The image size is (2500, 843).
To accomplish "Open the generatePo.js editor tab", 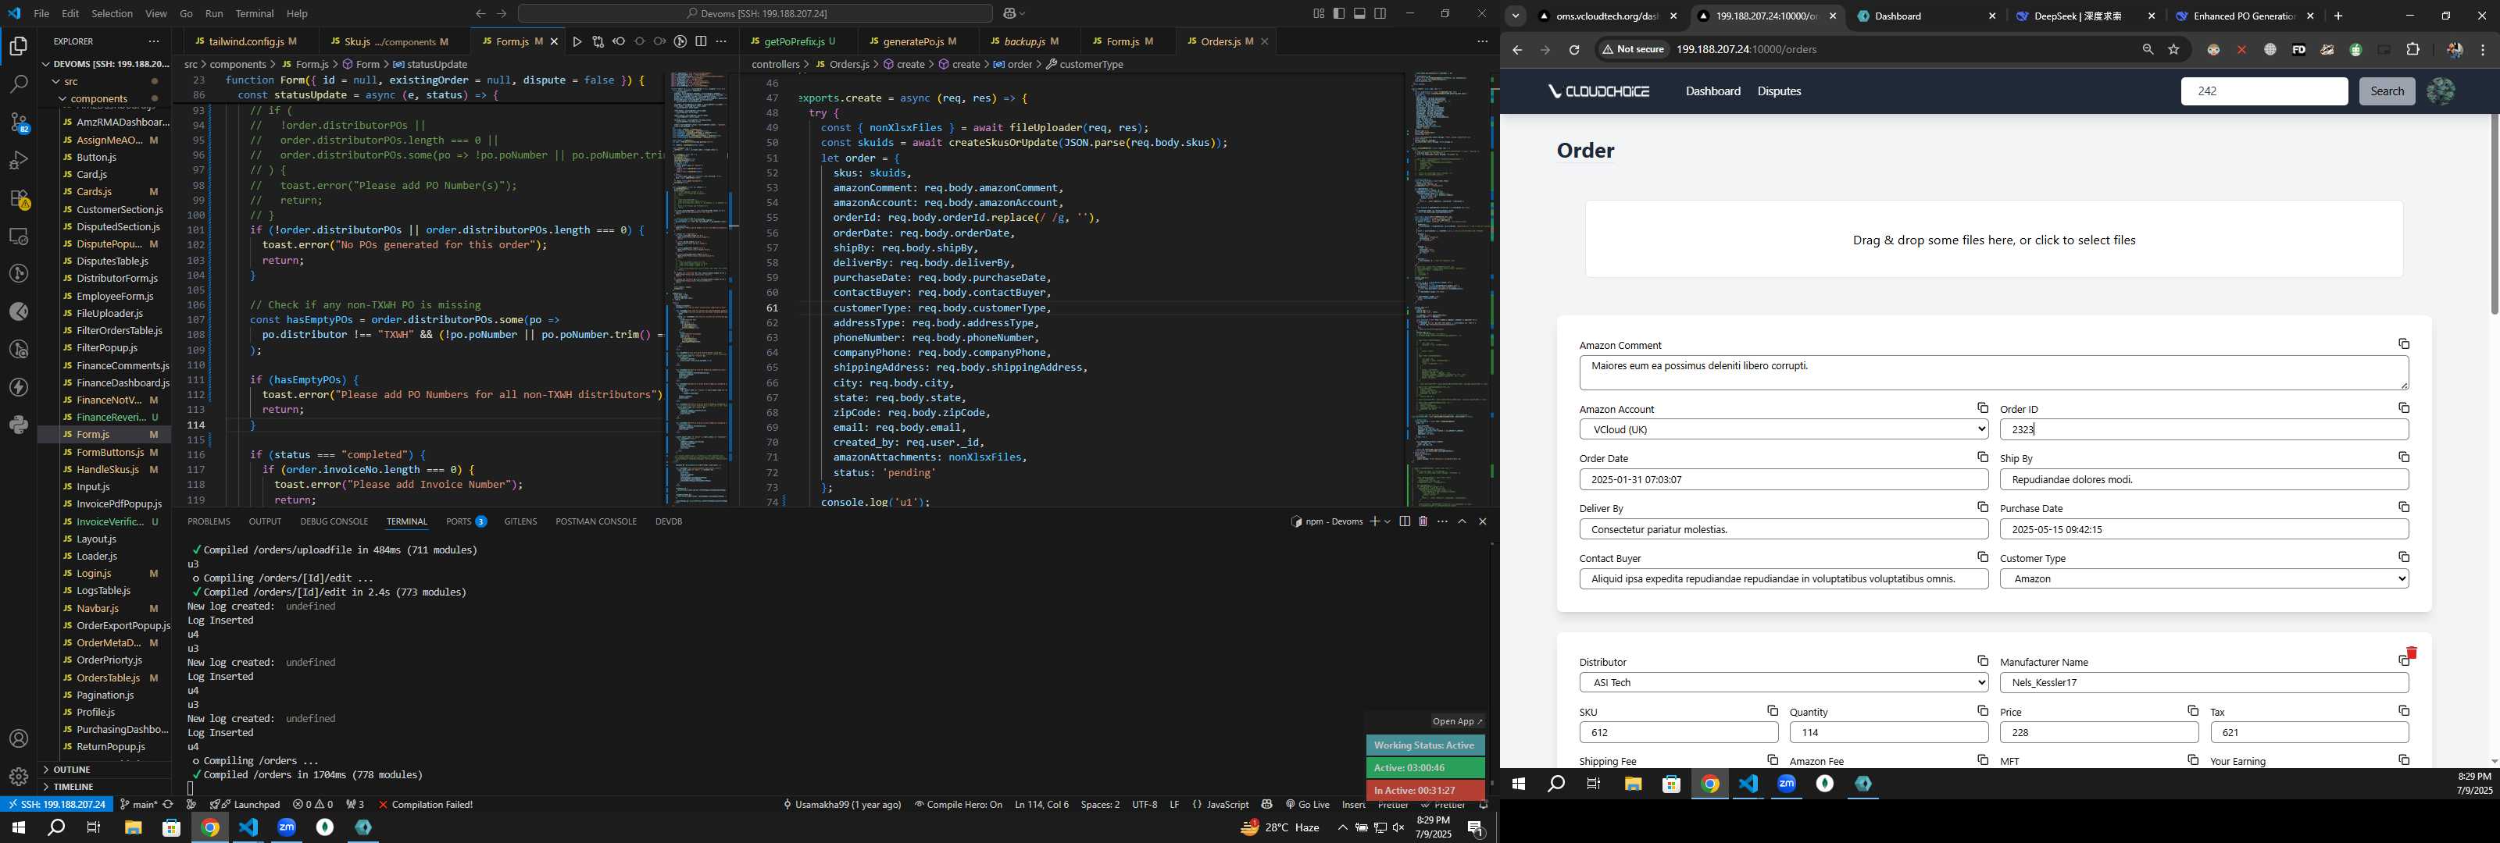I will [911, 41].
